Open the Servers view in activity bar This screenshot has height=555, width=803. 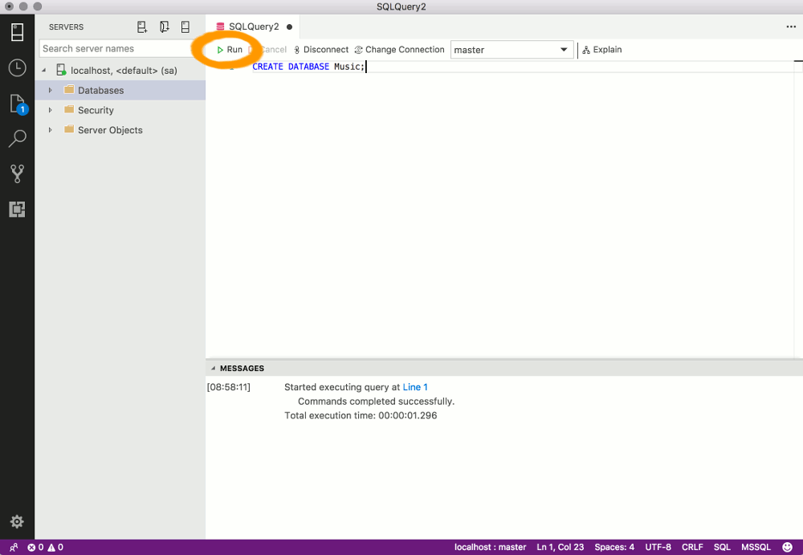pyautogui.click(x=17, y=32)
